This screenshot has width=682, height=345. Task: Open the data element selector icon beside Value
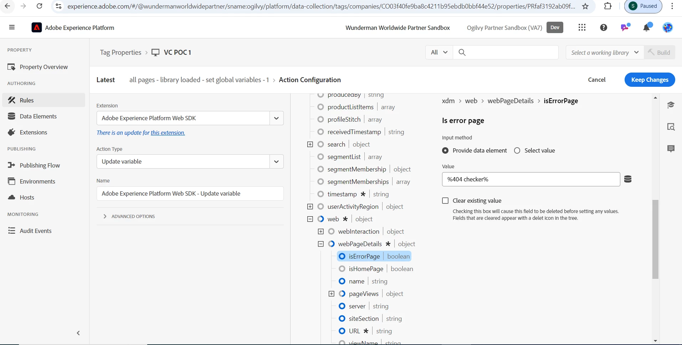(x=628, y=179)
